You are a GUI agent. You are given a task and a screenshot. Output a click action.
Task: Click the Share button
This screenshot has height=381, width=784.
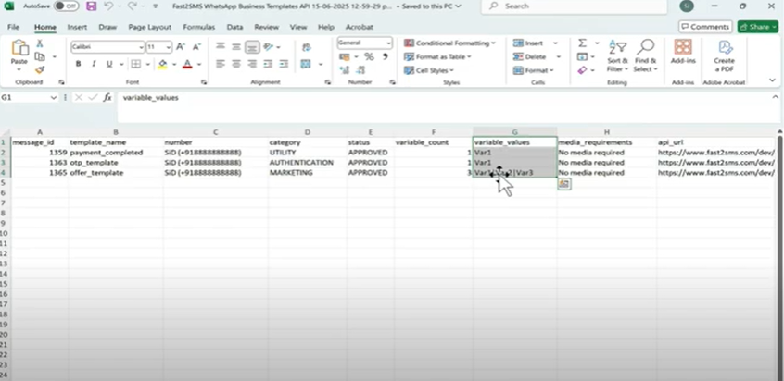(x=757, y=27)
